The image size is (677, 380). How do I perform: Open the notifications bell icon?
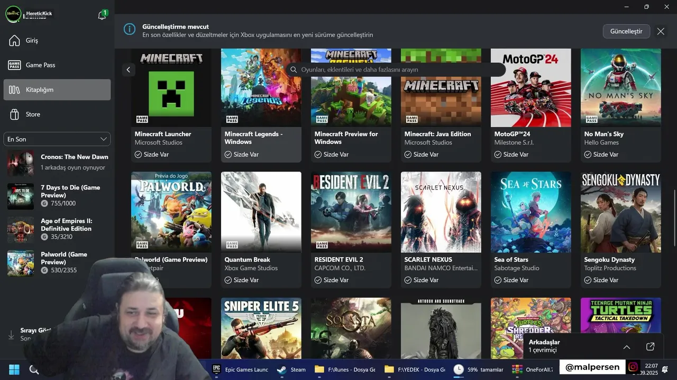(x=102, y=15)
